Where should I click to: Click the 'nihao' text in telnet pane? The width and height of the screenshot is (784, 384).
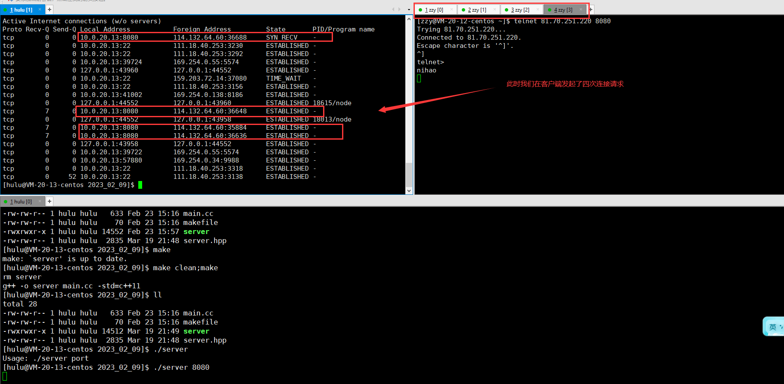click(426, 70)
